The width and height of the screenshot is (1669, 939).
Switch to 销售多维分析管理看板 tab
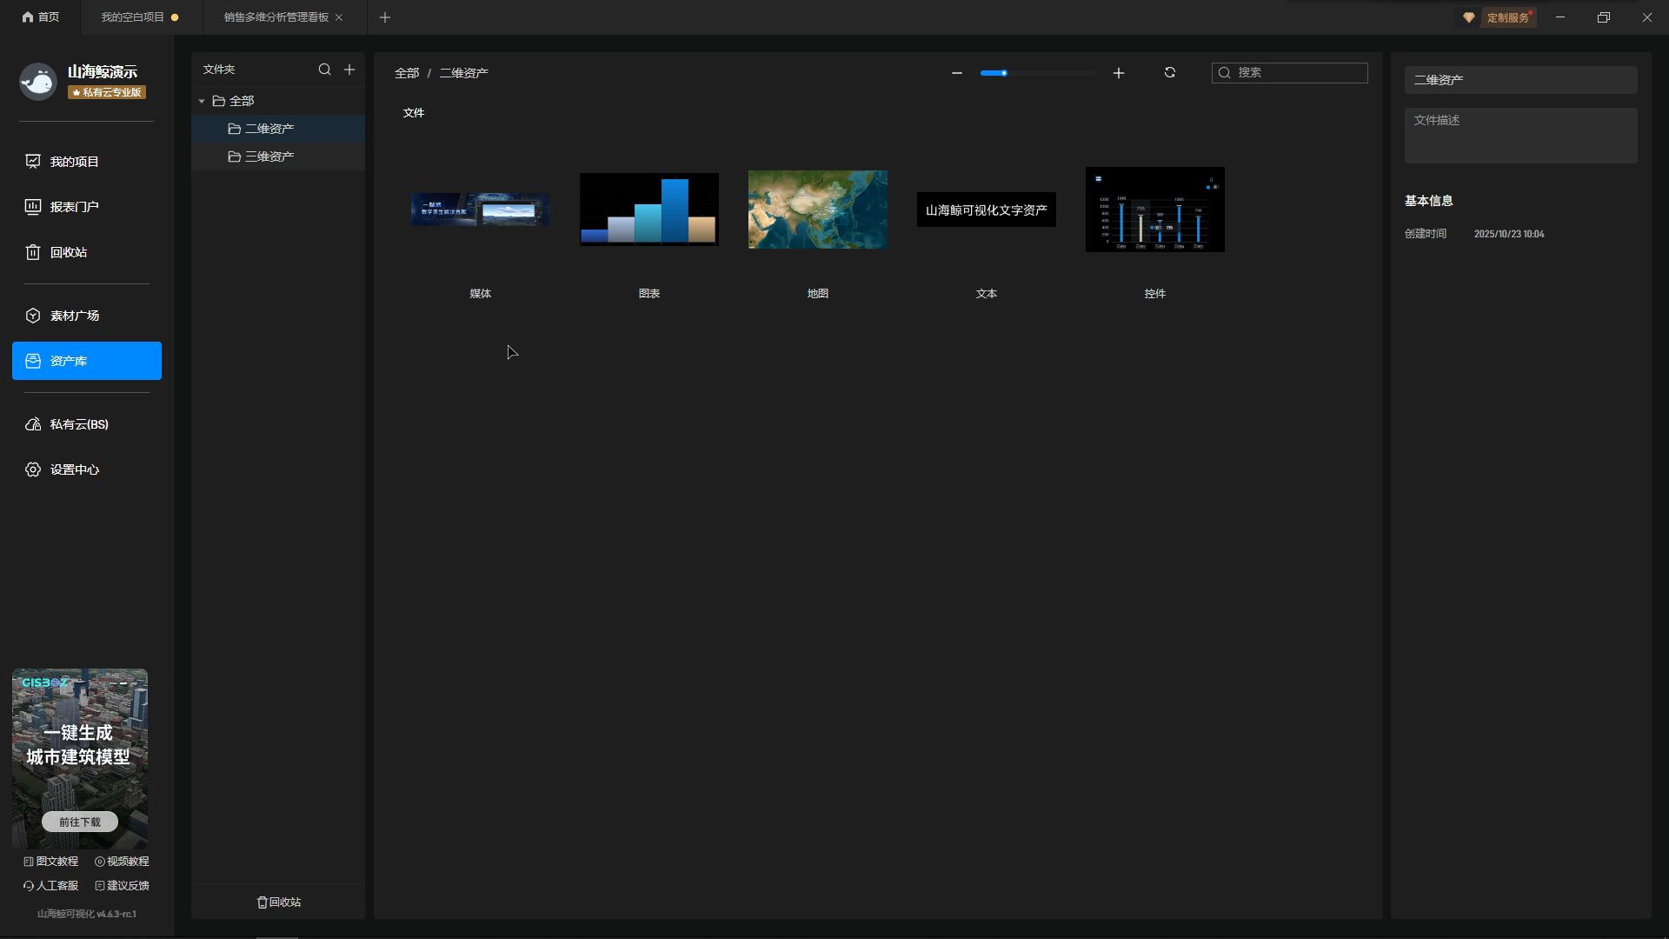276,17
